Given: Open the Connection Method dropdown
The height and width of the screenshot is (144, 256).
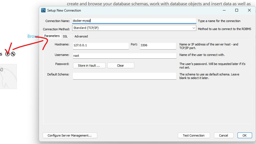Looking at the screenshot, I should point(134,28).
